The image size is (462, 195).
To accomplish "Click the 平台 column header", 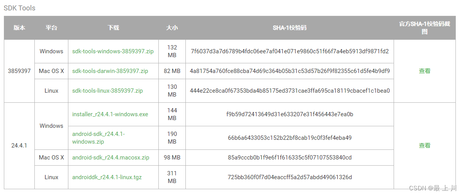I will pos(51,28).
